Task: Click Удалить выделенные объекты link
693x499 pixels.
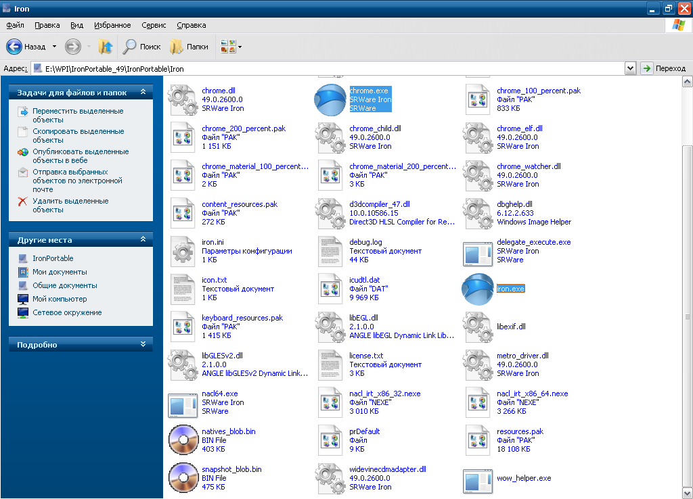Action: [x=70, y=206]
